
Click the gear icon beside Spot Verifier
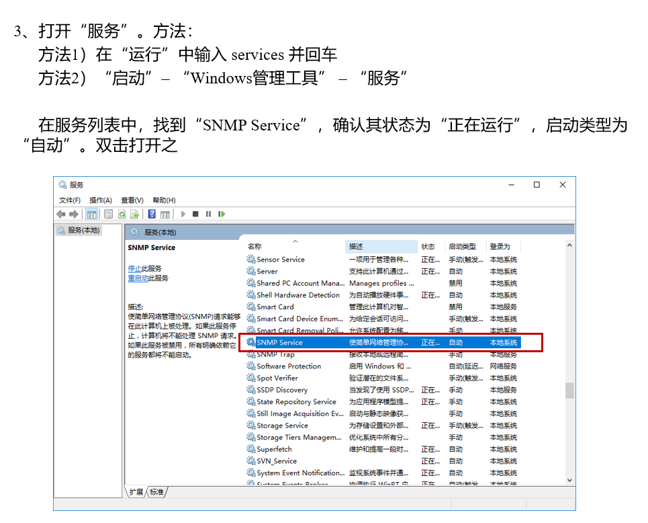coord(251,378)
